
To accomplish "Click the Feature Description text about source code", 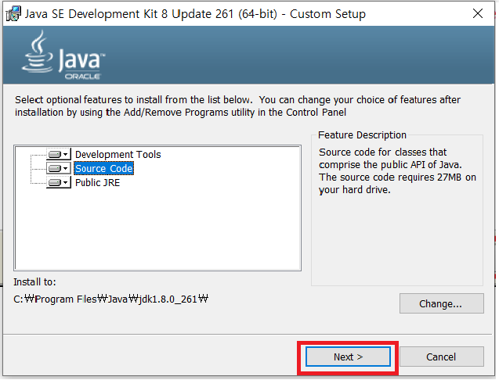I will tap(397, 171).
